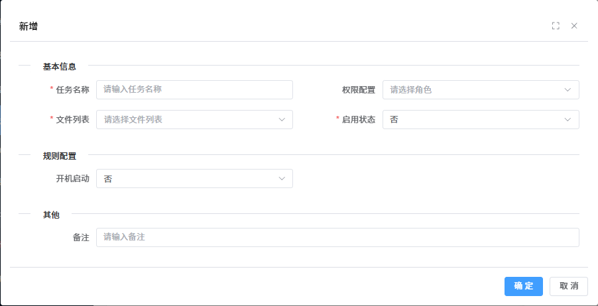The height and width of the screenshot is (306, 598).
Task: Click the 权限配置 field label
Action: click(359, 90)
